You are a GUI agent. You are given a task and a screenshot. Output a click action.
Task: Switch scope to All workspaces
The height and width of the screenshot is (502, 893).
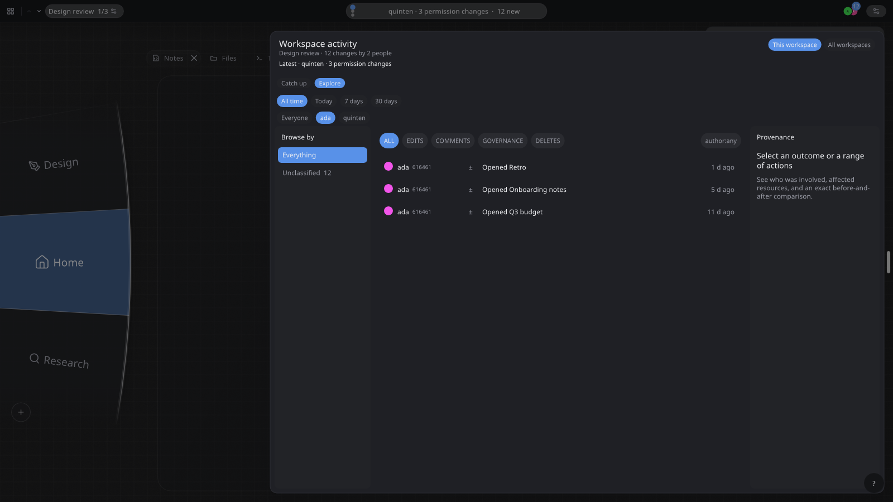point(849,45)
